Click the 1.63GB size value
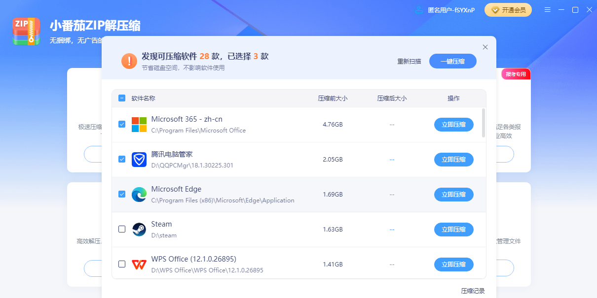Screen dimensions: 597x298 [333, 230]
